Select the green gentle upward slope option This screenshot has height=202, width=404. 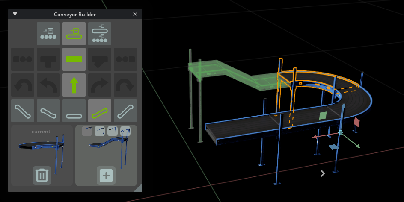[100, 111]
